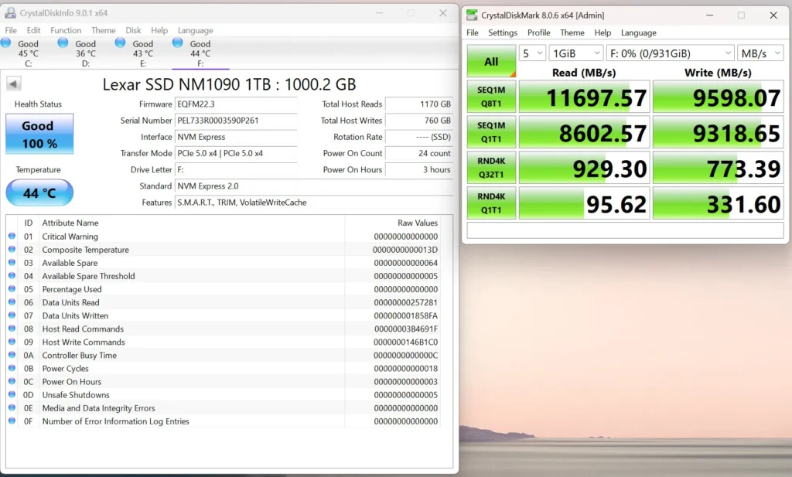Click the CrystalDiskMark title bar app icon
This screenshot has width=792, height=477.
pyautogui.click(x=472, y=15)
